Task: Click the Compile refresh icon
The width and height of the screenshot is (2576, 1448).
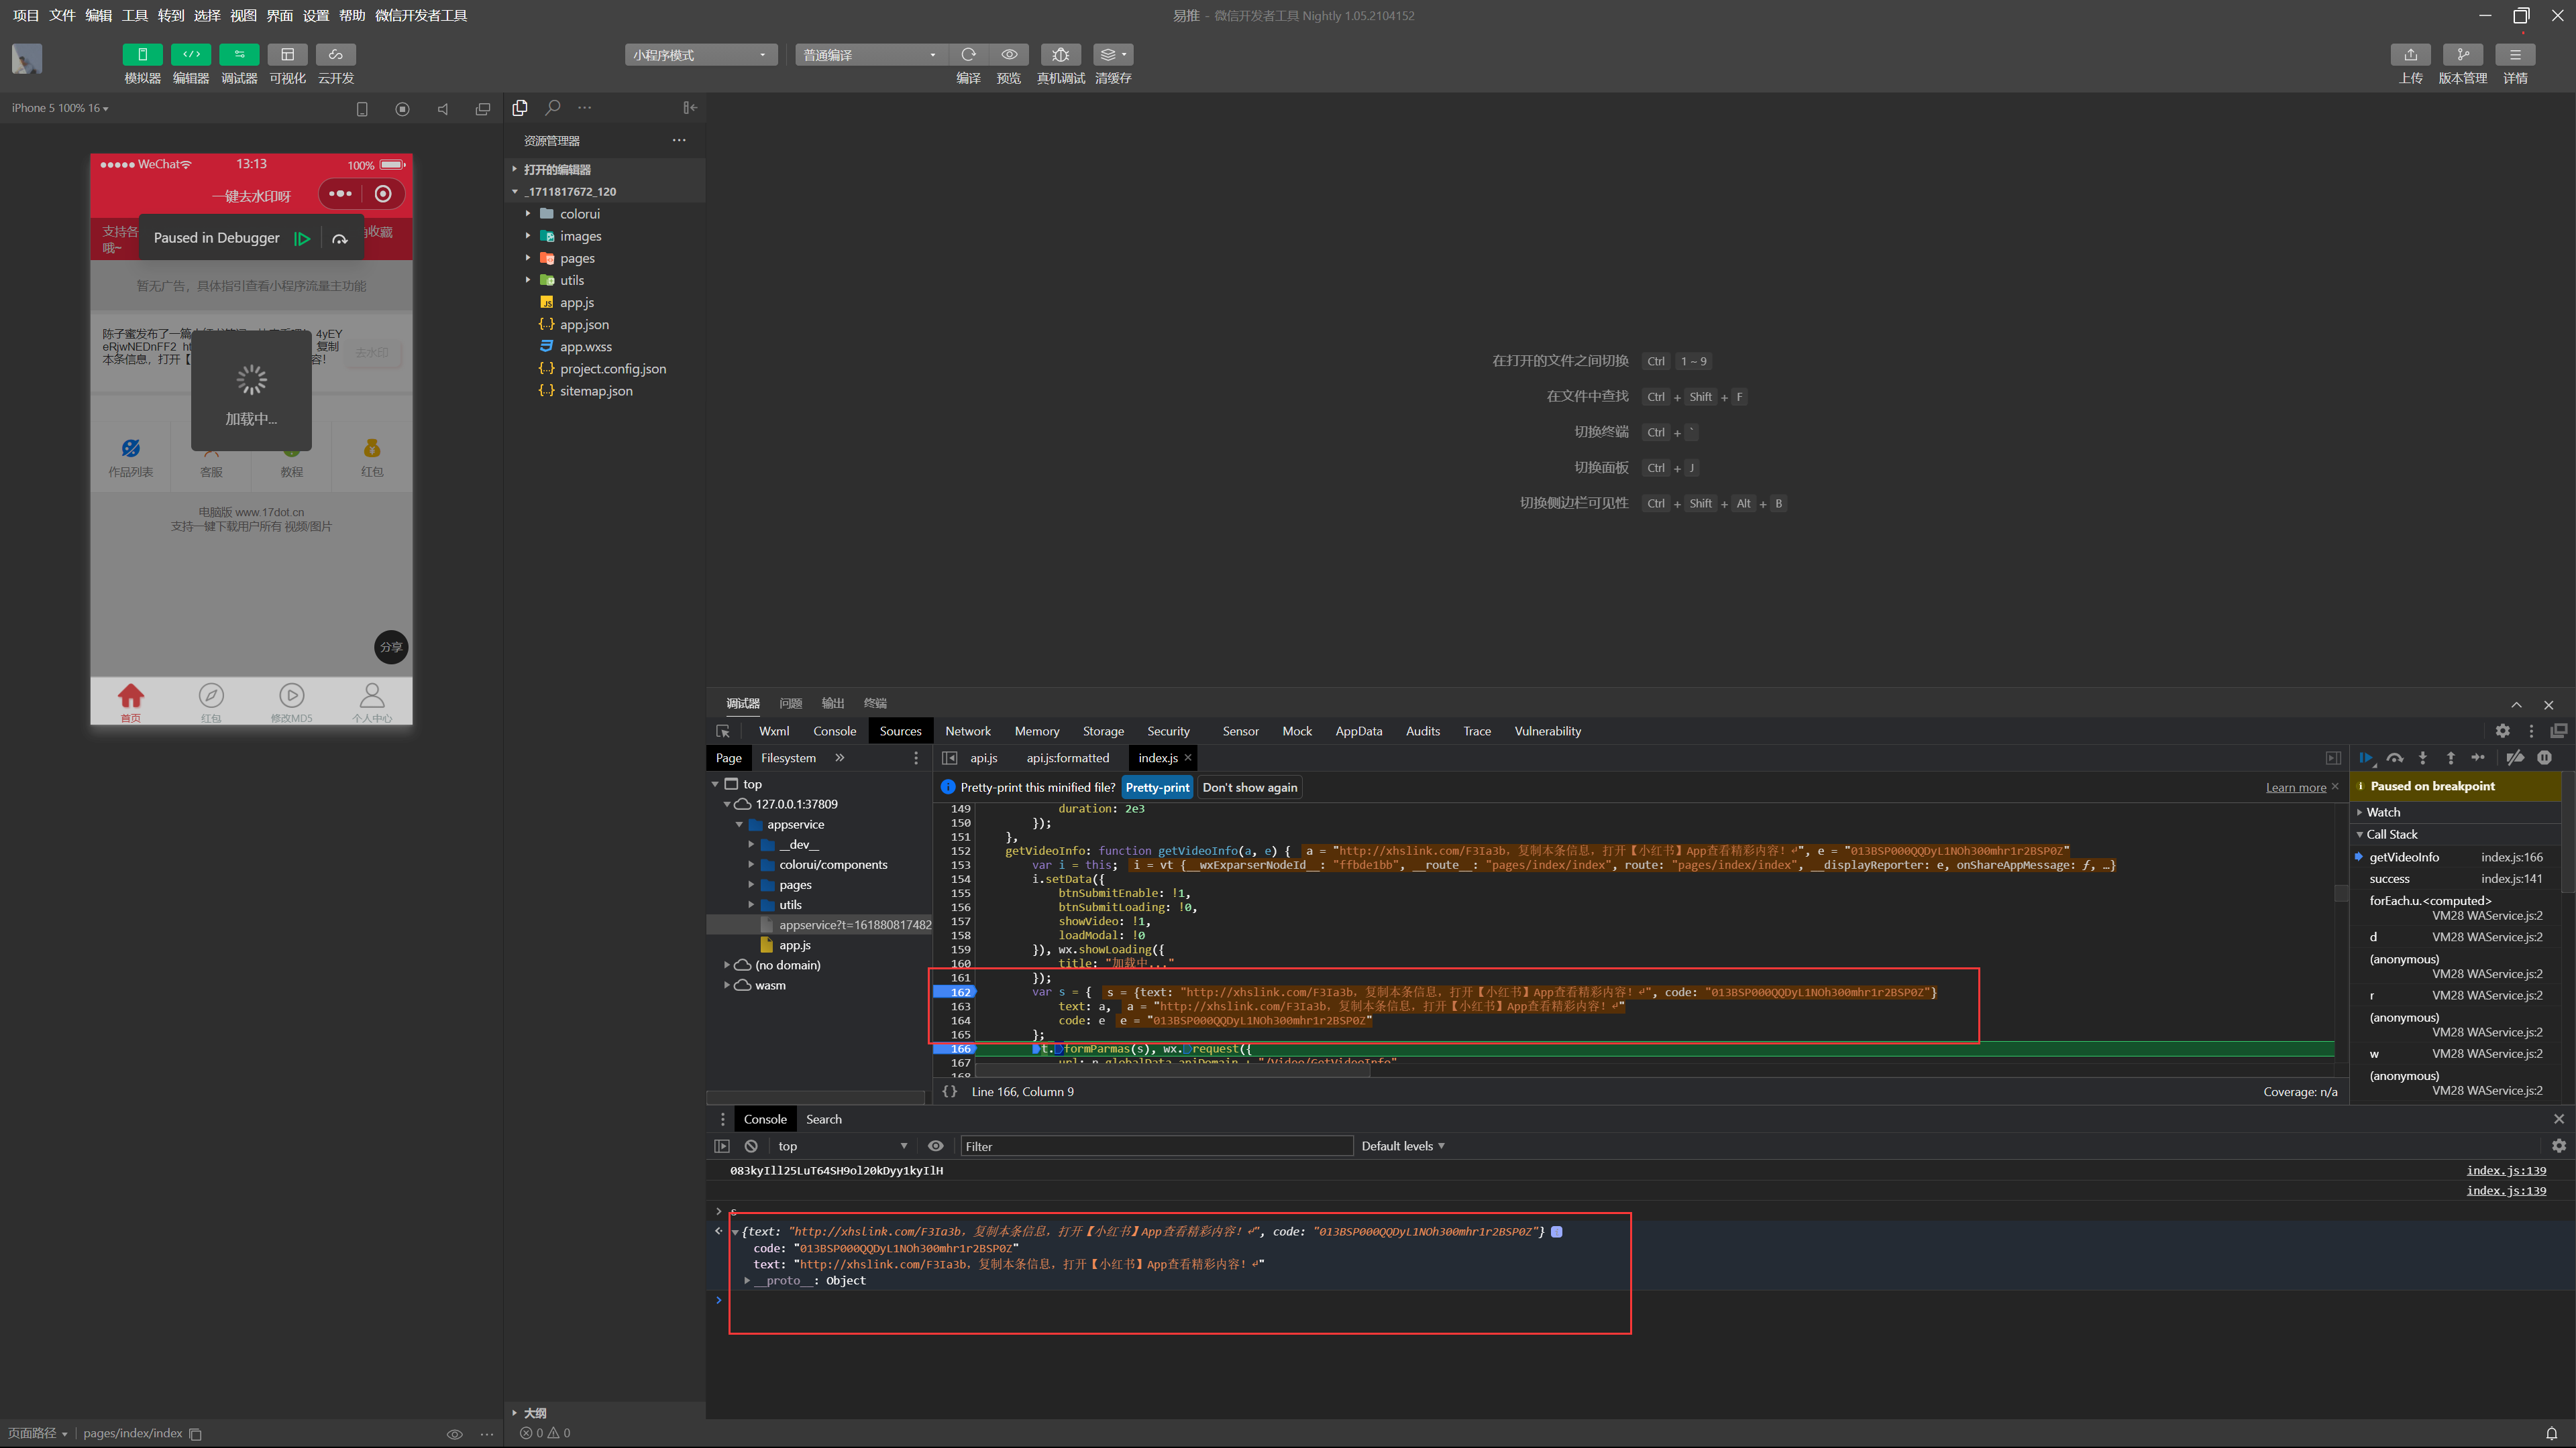Action: point(968,54)
